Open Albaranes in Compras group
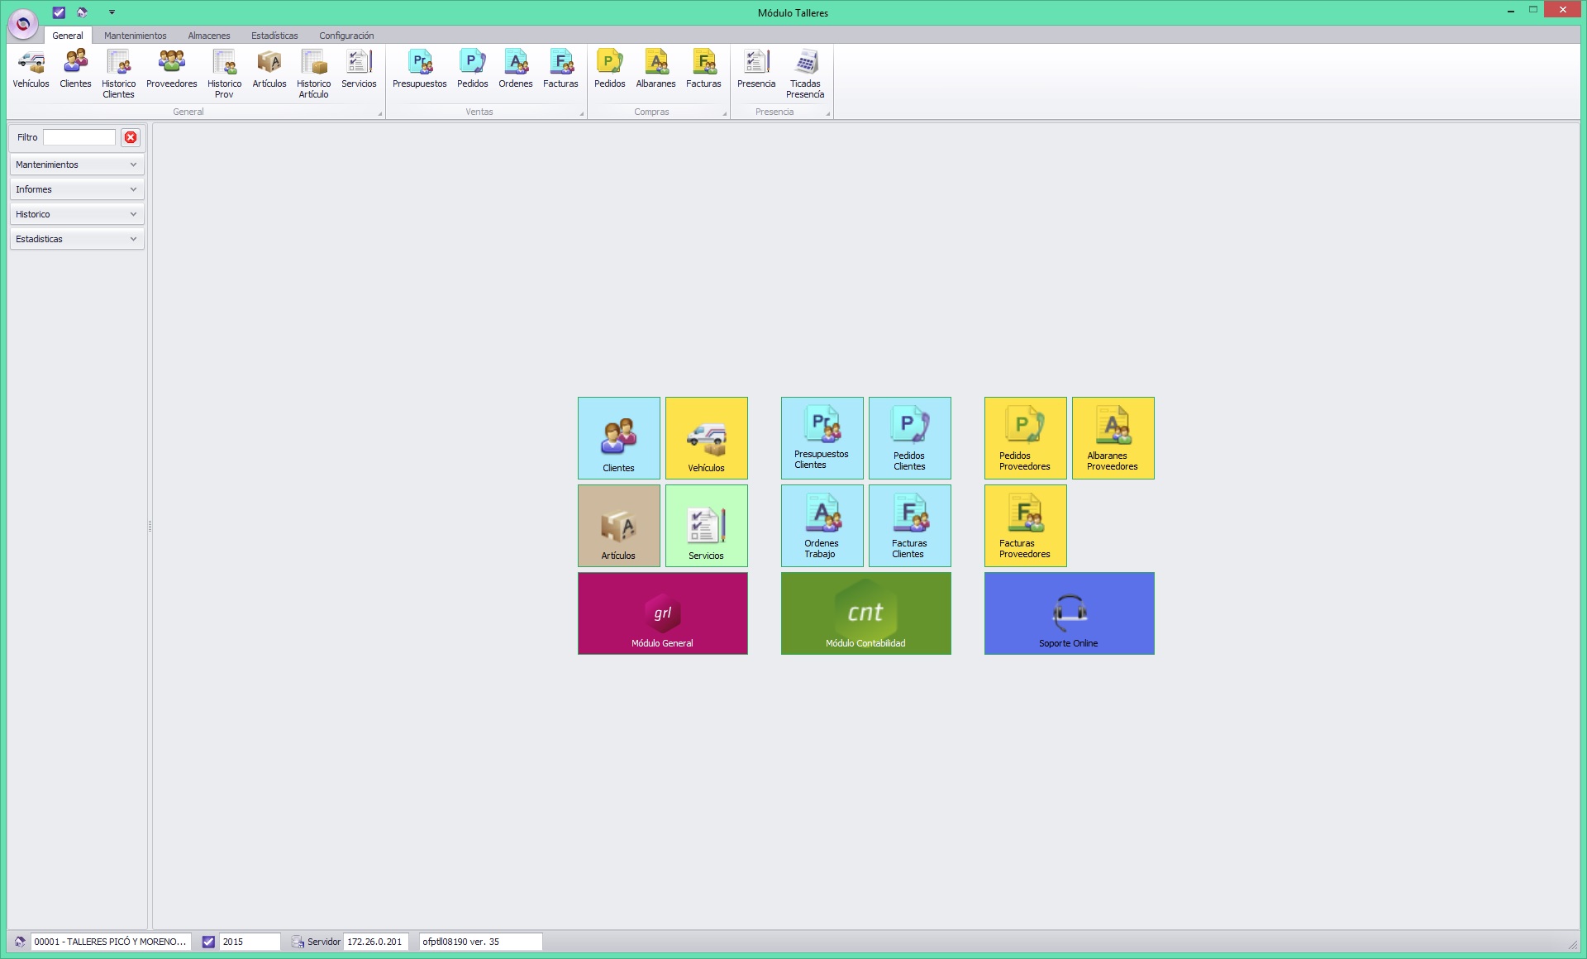Screen dimensions: 1587x959 (x=655, y=69)
